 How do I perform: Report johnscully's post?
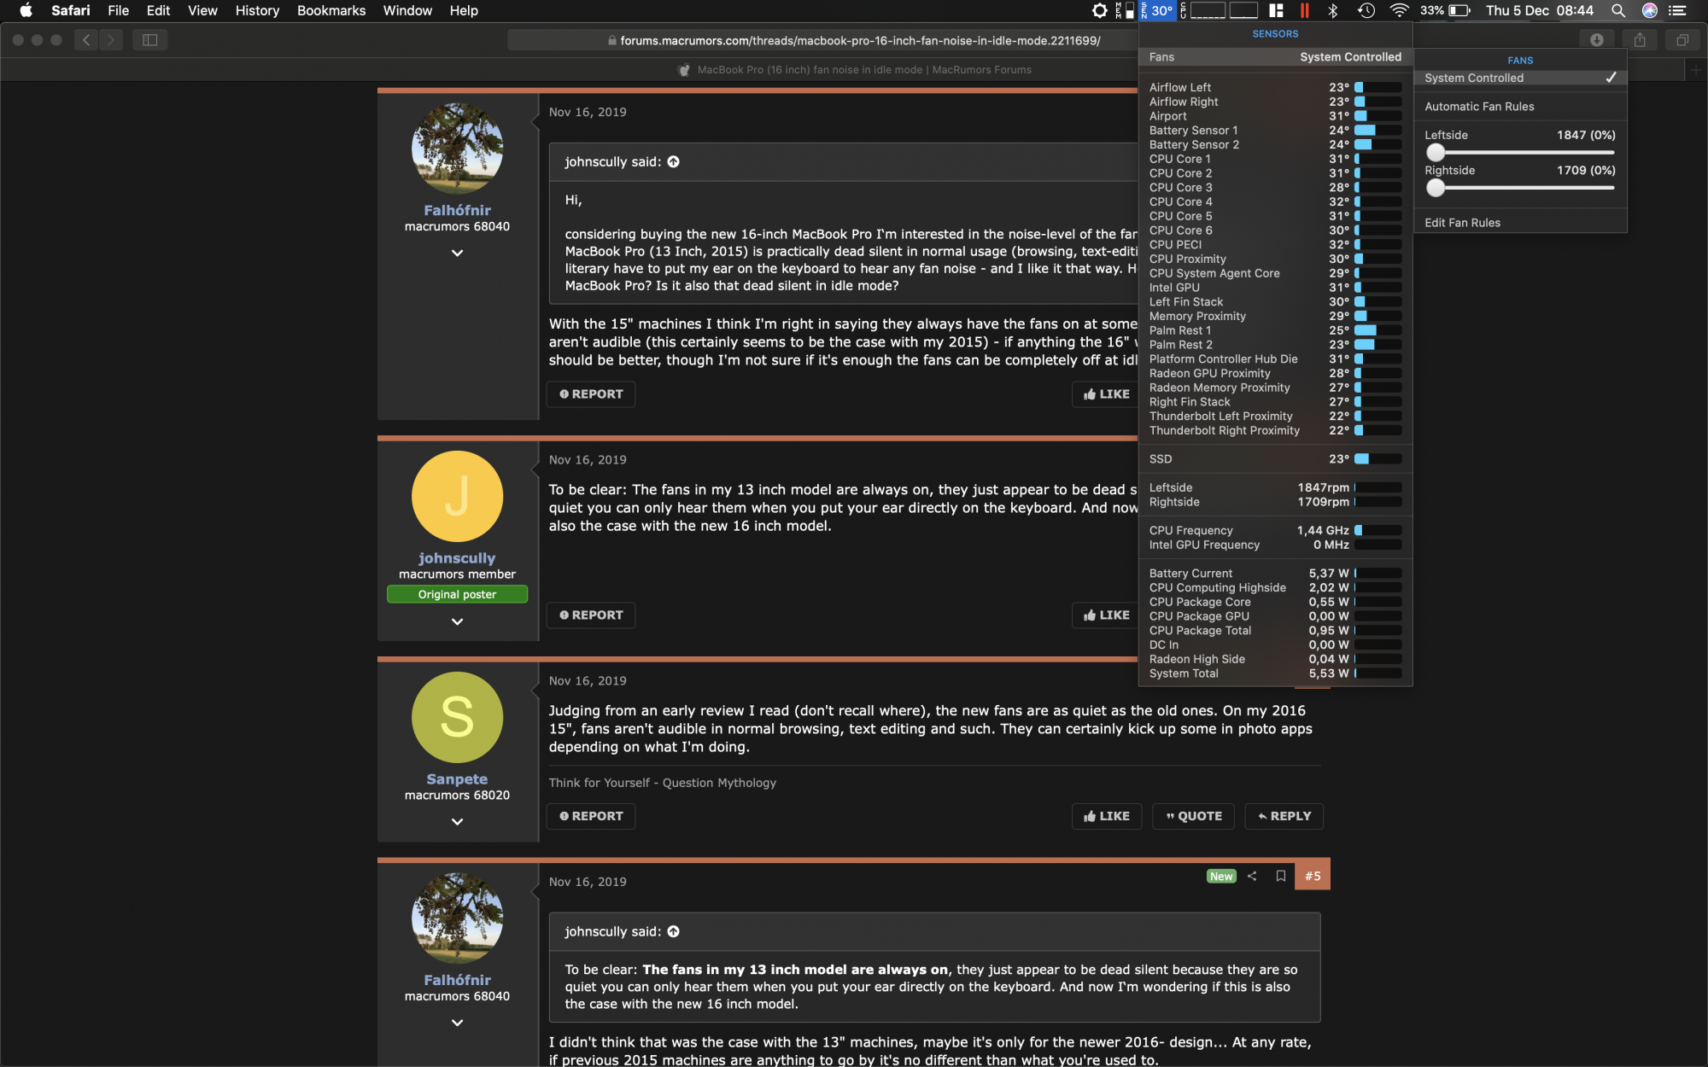coord(591,615)
